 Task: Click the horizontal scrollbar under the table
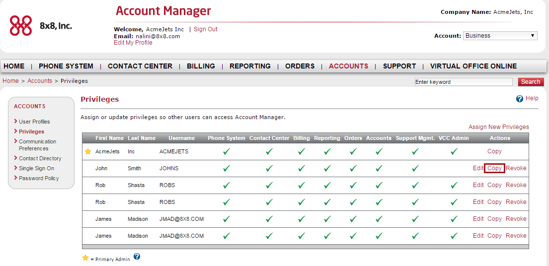pos(306,247)
